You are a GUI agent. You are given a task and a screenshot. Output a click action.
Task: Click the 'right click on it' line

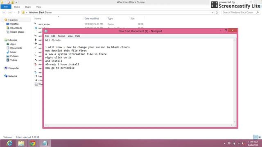pos(58,58)
